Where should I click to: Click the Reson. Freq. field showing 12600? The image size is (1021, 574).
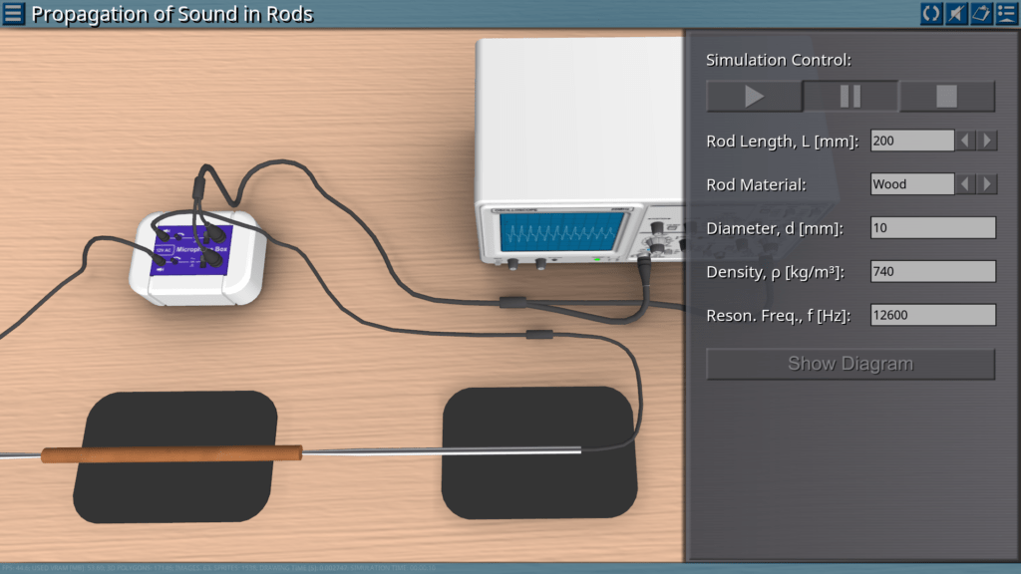(x=932, y=316)
